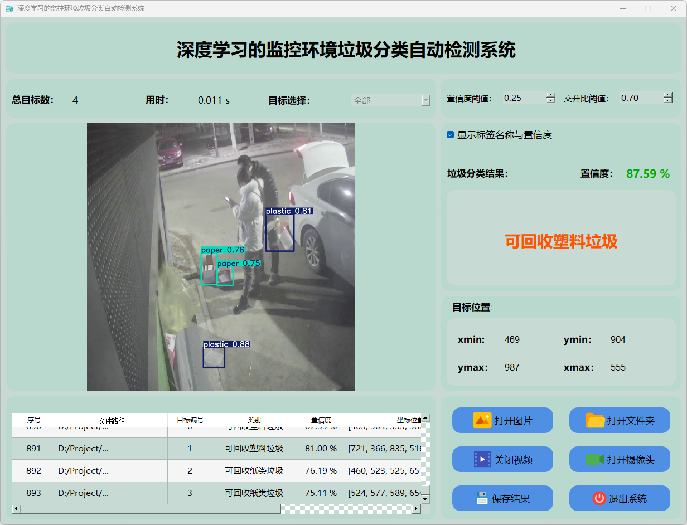Click the ymax value 987
This screenshot has height=525, width=687.
(512, 367)
